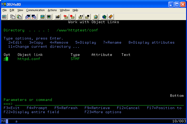187x124 pixels.
Task: Click the globe support icon
Action: point(104,17)
